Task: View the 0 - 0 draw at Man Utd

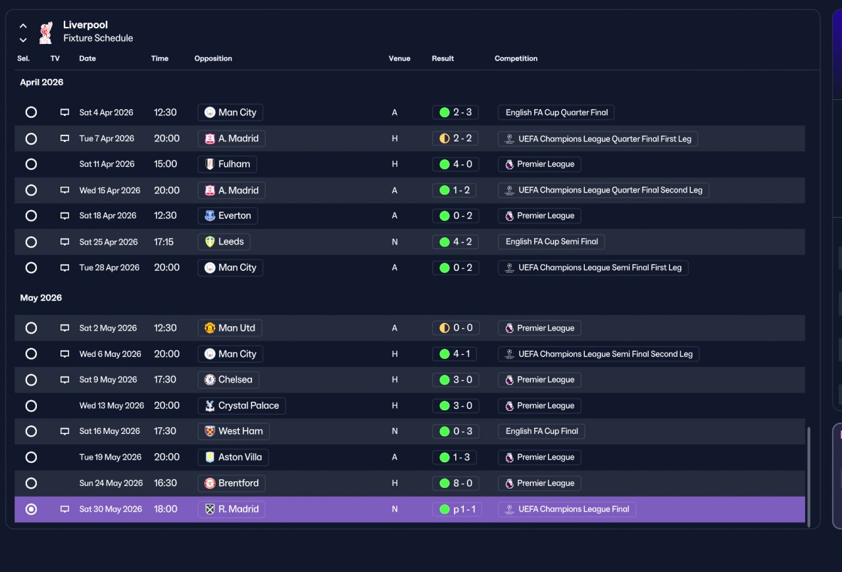Action: click(x=455, y=328)
